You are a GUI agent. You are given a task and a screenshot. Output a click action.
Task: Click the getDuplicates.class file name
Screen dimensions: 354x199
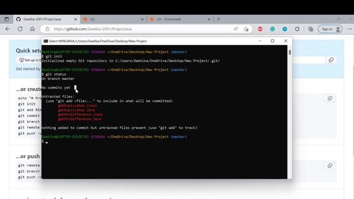pyautogui.click(x=77, y=106)
